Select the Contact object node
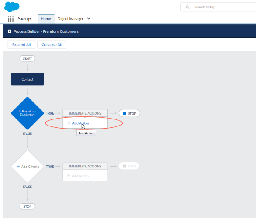 [x=27, y=79]
